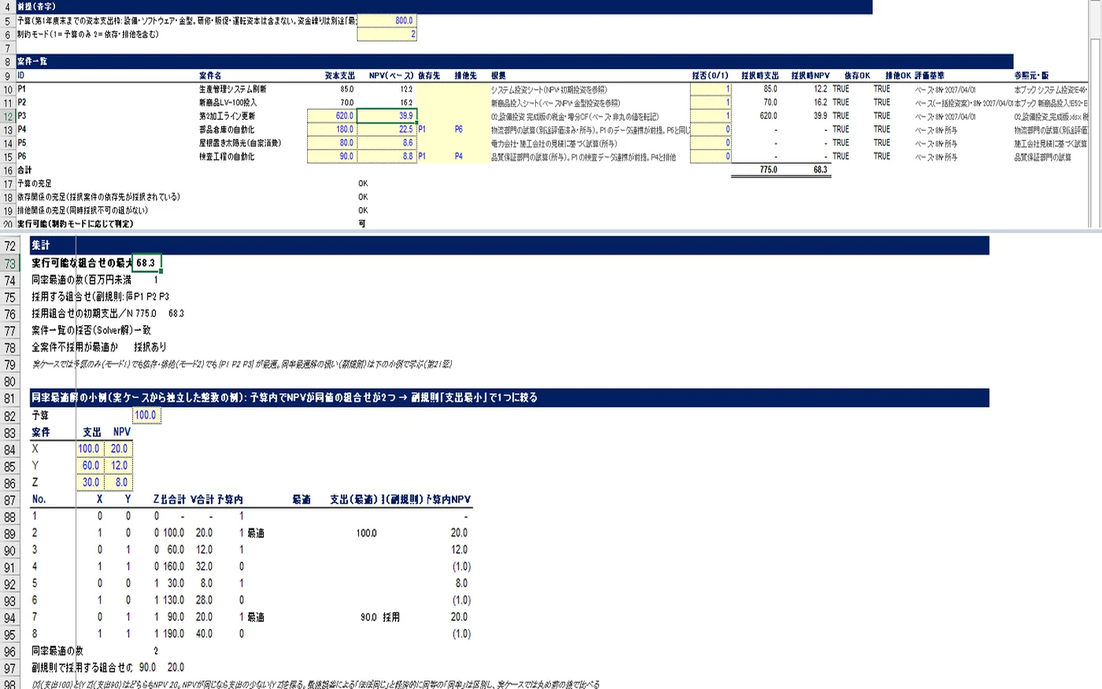Image resolution: width=1102 pixels, height=689 pixels.
Task: Select P3's base NPV cell 39.9
Action: click(x=386, y=116)
